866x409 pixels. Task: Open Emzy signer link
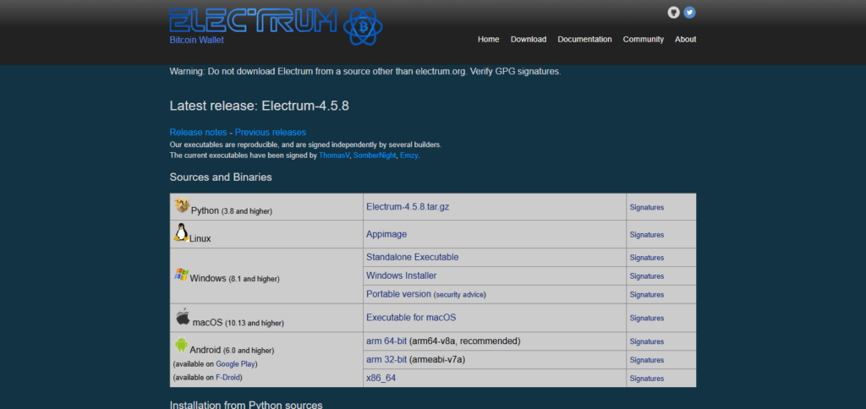pyautogui.click(x=408, y=155)
